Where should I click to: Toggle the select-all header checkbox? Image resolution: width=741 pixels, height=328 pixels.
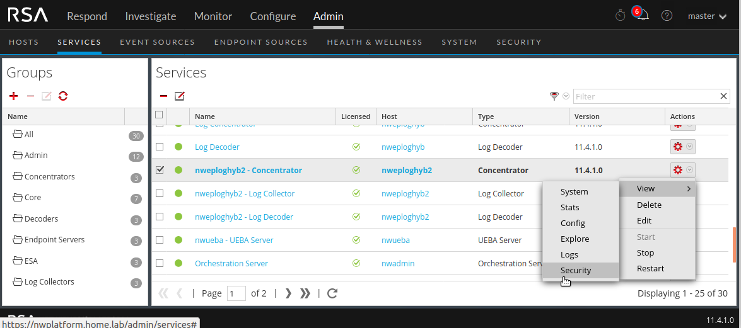pos(159,115)
